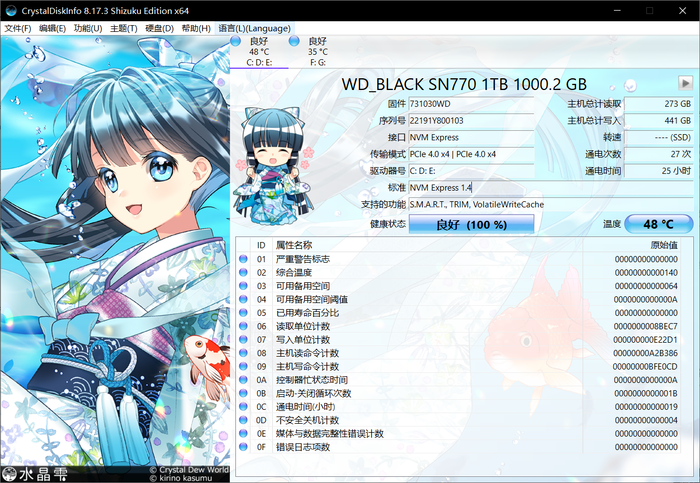This screenshot has width=700, height=483.
Task: Click the supported features field S.M.A.R.T., TRIM
Action: (551, 205)
